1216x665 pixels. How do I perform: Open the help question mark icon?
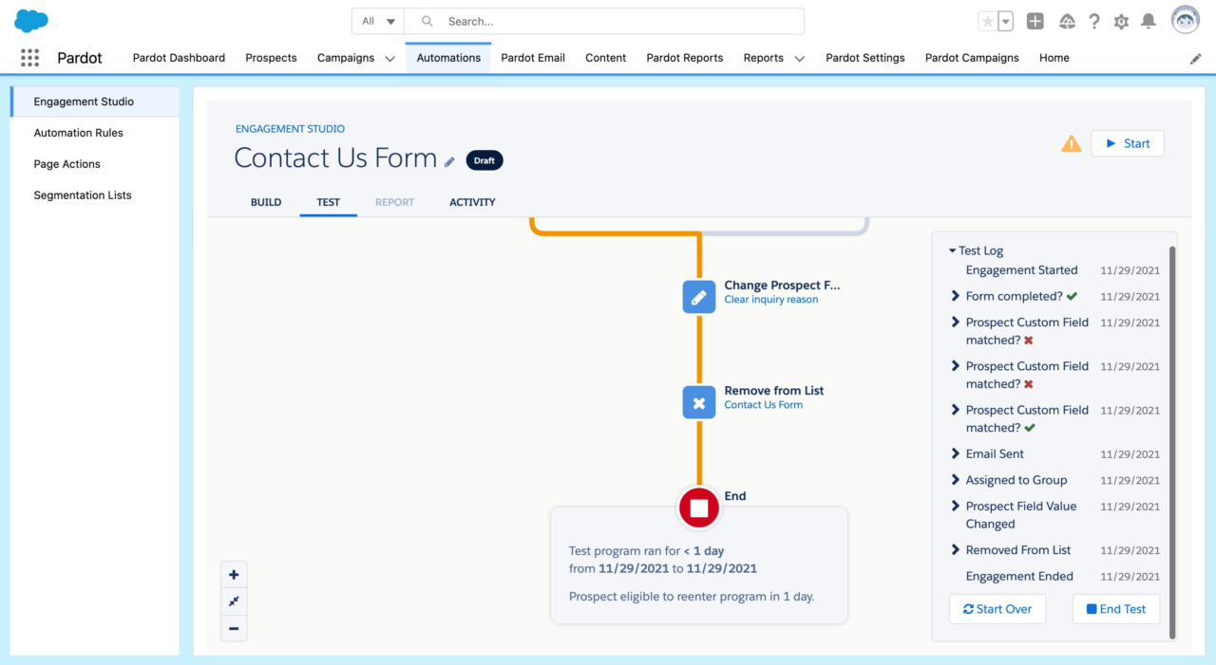click(1094, 21)
